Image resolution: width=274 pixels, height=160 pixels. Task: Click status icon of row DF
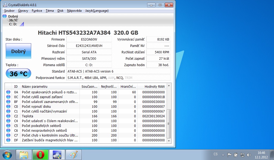(x=8, y=140)
